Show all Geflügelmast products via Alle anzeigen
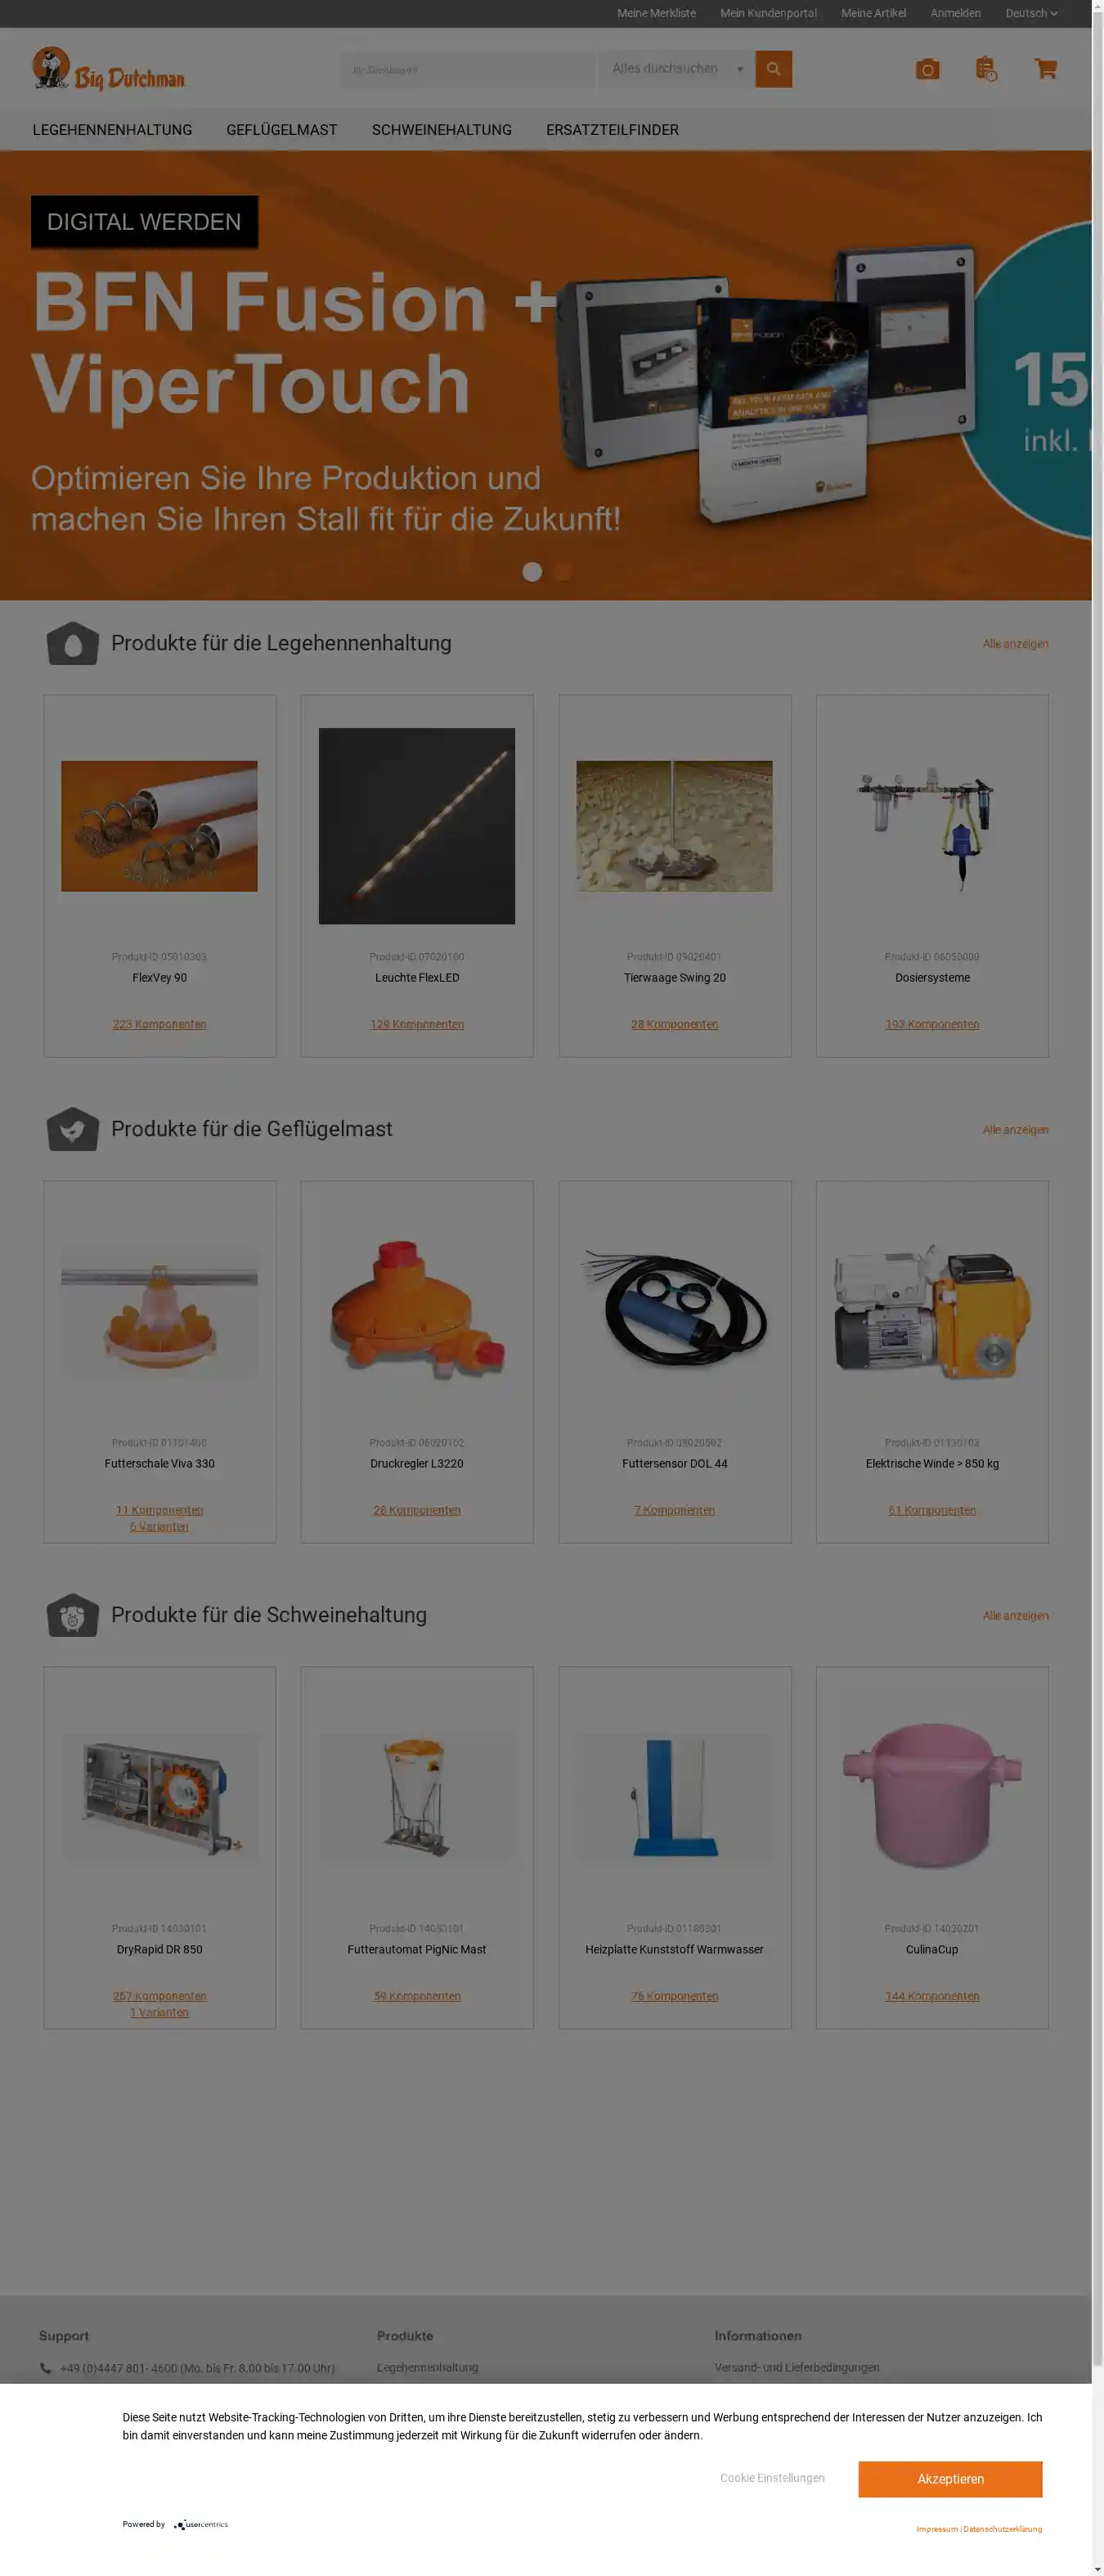The image size is (1104, 2576). [x=1015, y=1130]
